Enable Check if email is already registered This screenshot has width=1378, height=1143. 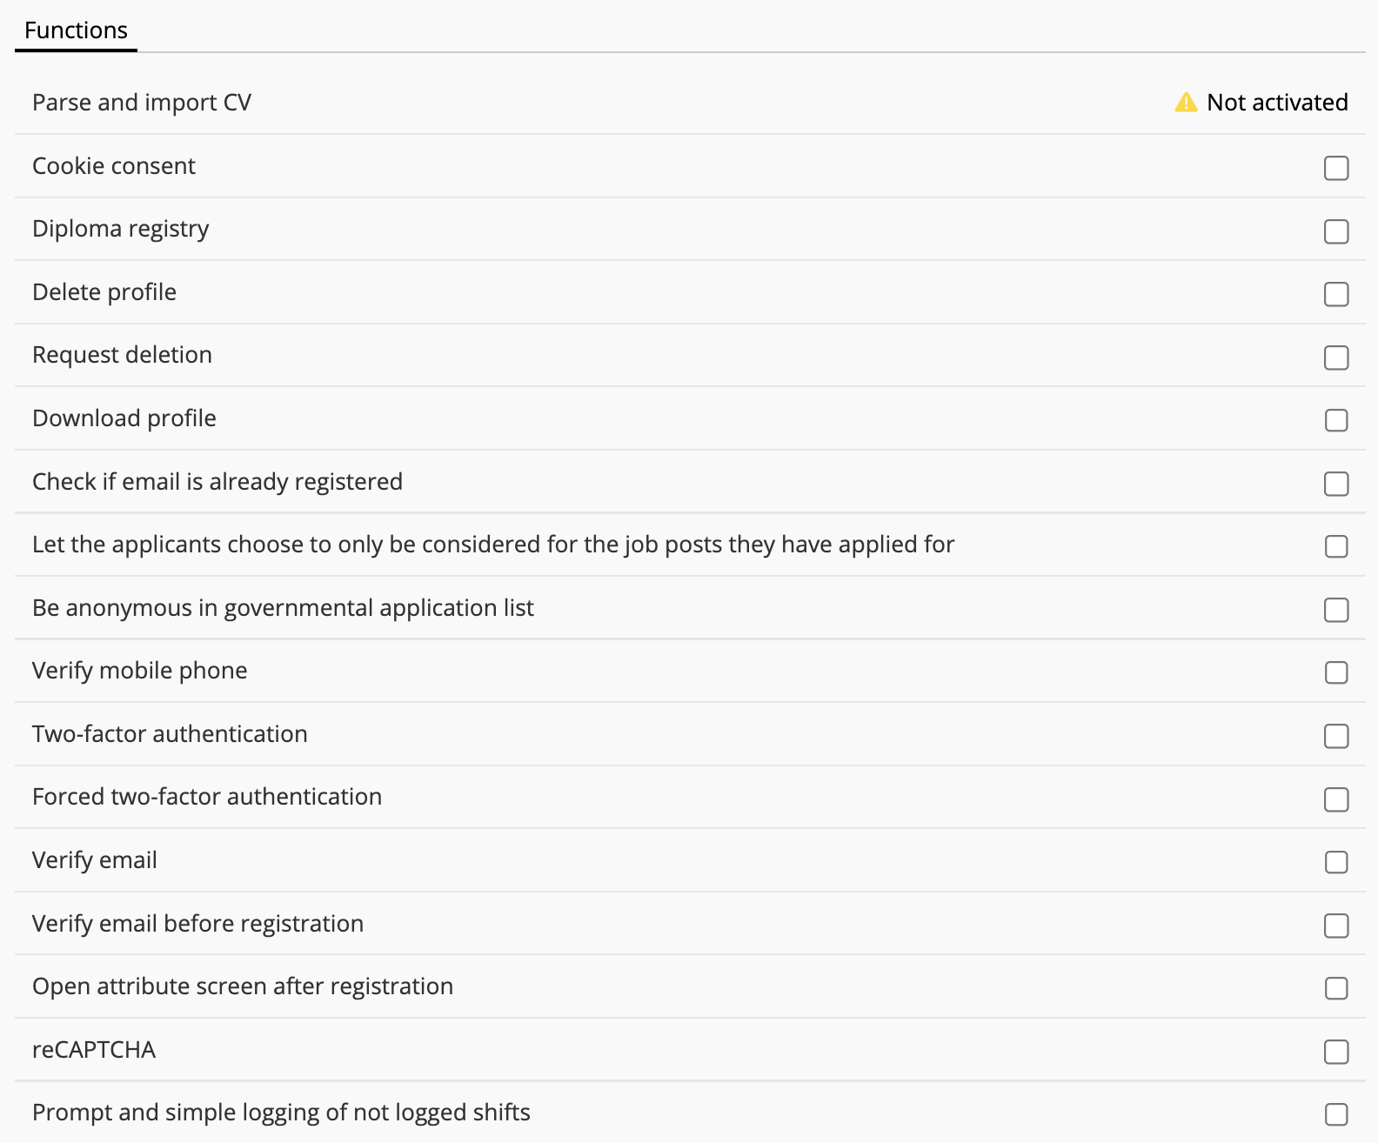(1336, 484)
